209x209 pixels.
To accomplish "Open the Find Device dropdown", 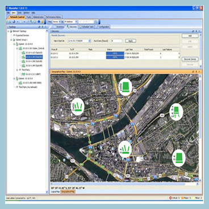I will [57, 22].
